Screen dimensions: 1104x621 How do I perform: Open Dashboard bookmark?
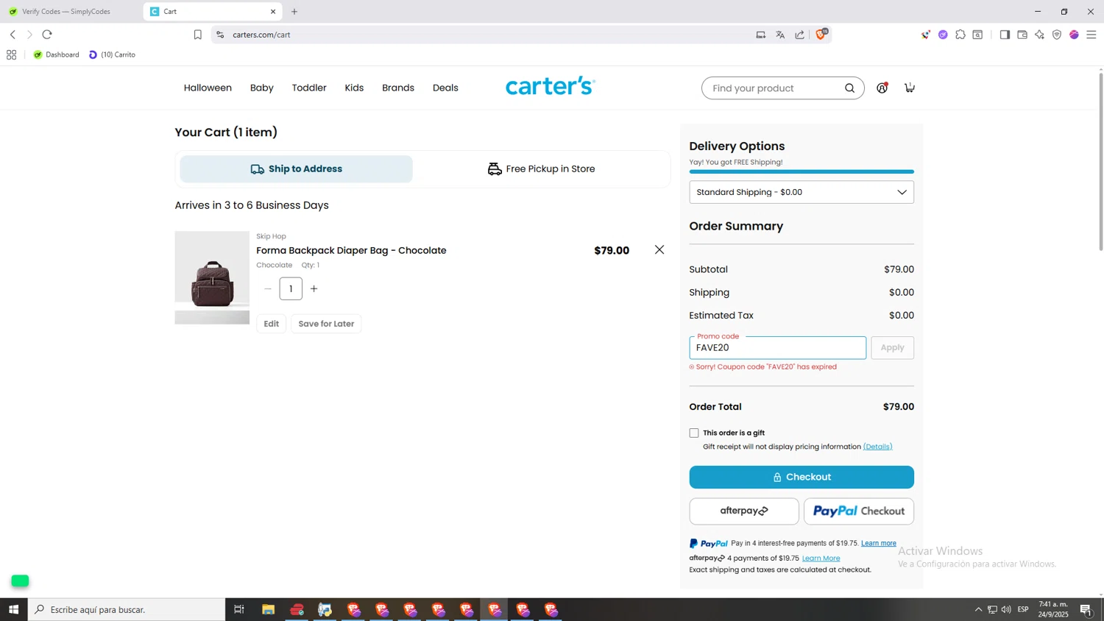[x=56, y=54]
